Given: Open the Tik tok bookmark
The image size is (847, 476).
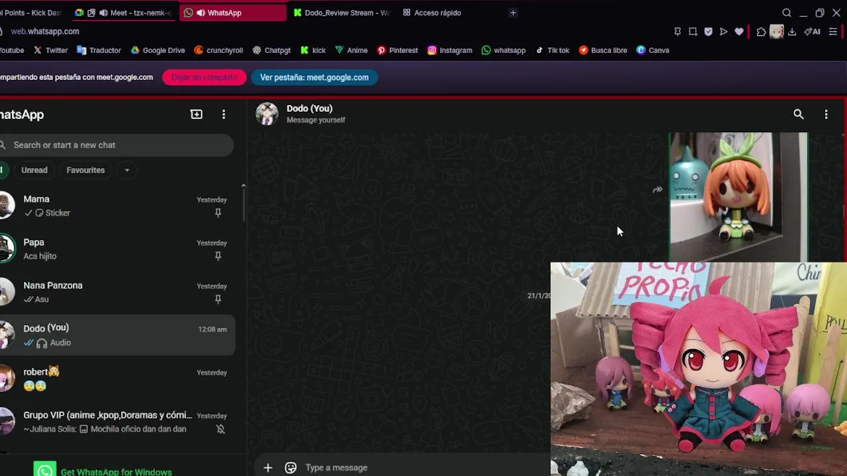Looking at the screenshot, I should pyautogui.click(x=553, y=50).
